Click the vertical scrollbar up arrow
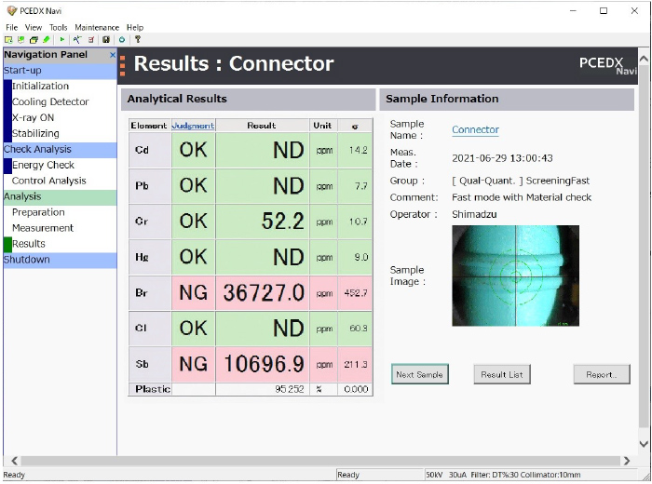Viewport: 652px width, 484px height. [x=644, y=59]
